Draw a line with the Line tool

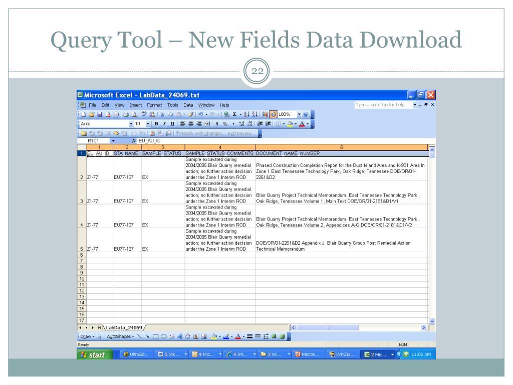[139, 336]
